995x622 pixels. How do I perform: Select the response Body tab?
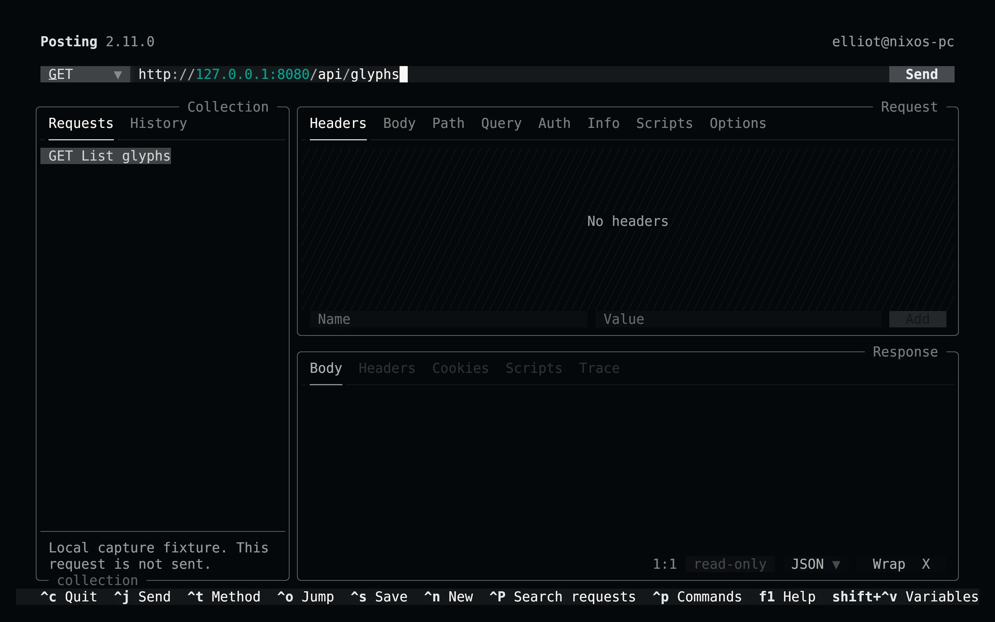(326, 368)
